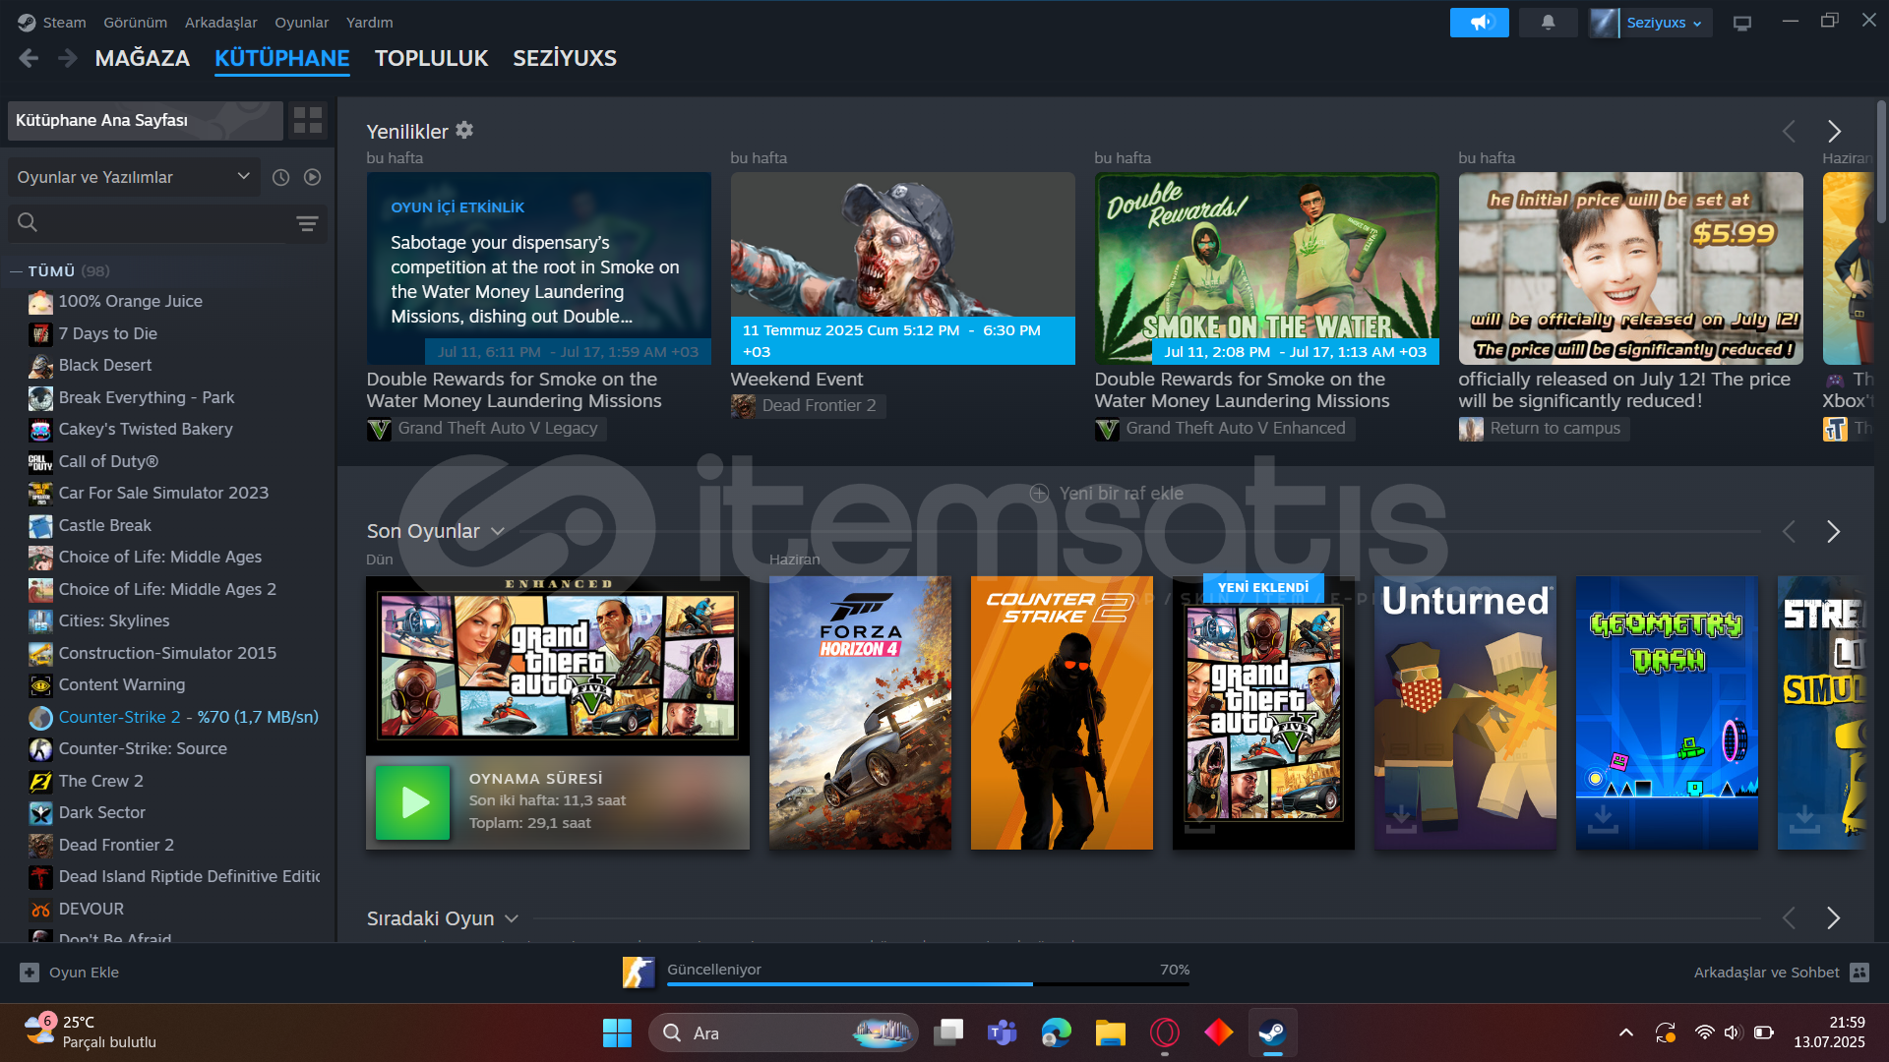Select Counter-Strike 2 updating entry

(175, 718)
